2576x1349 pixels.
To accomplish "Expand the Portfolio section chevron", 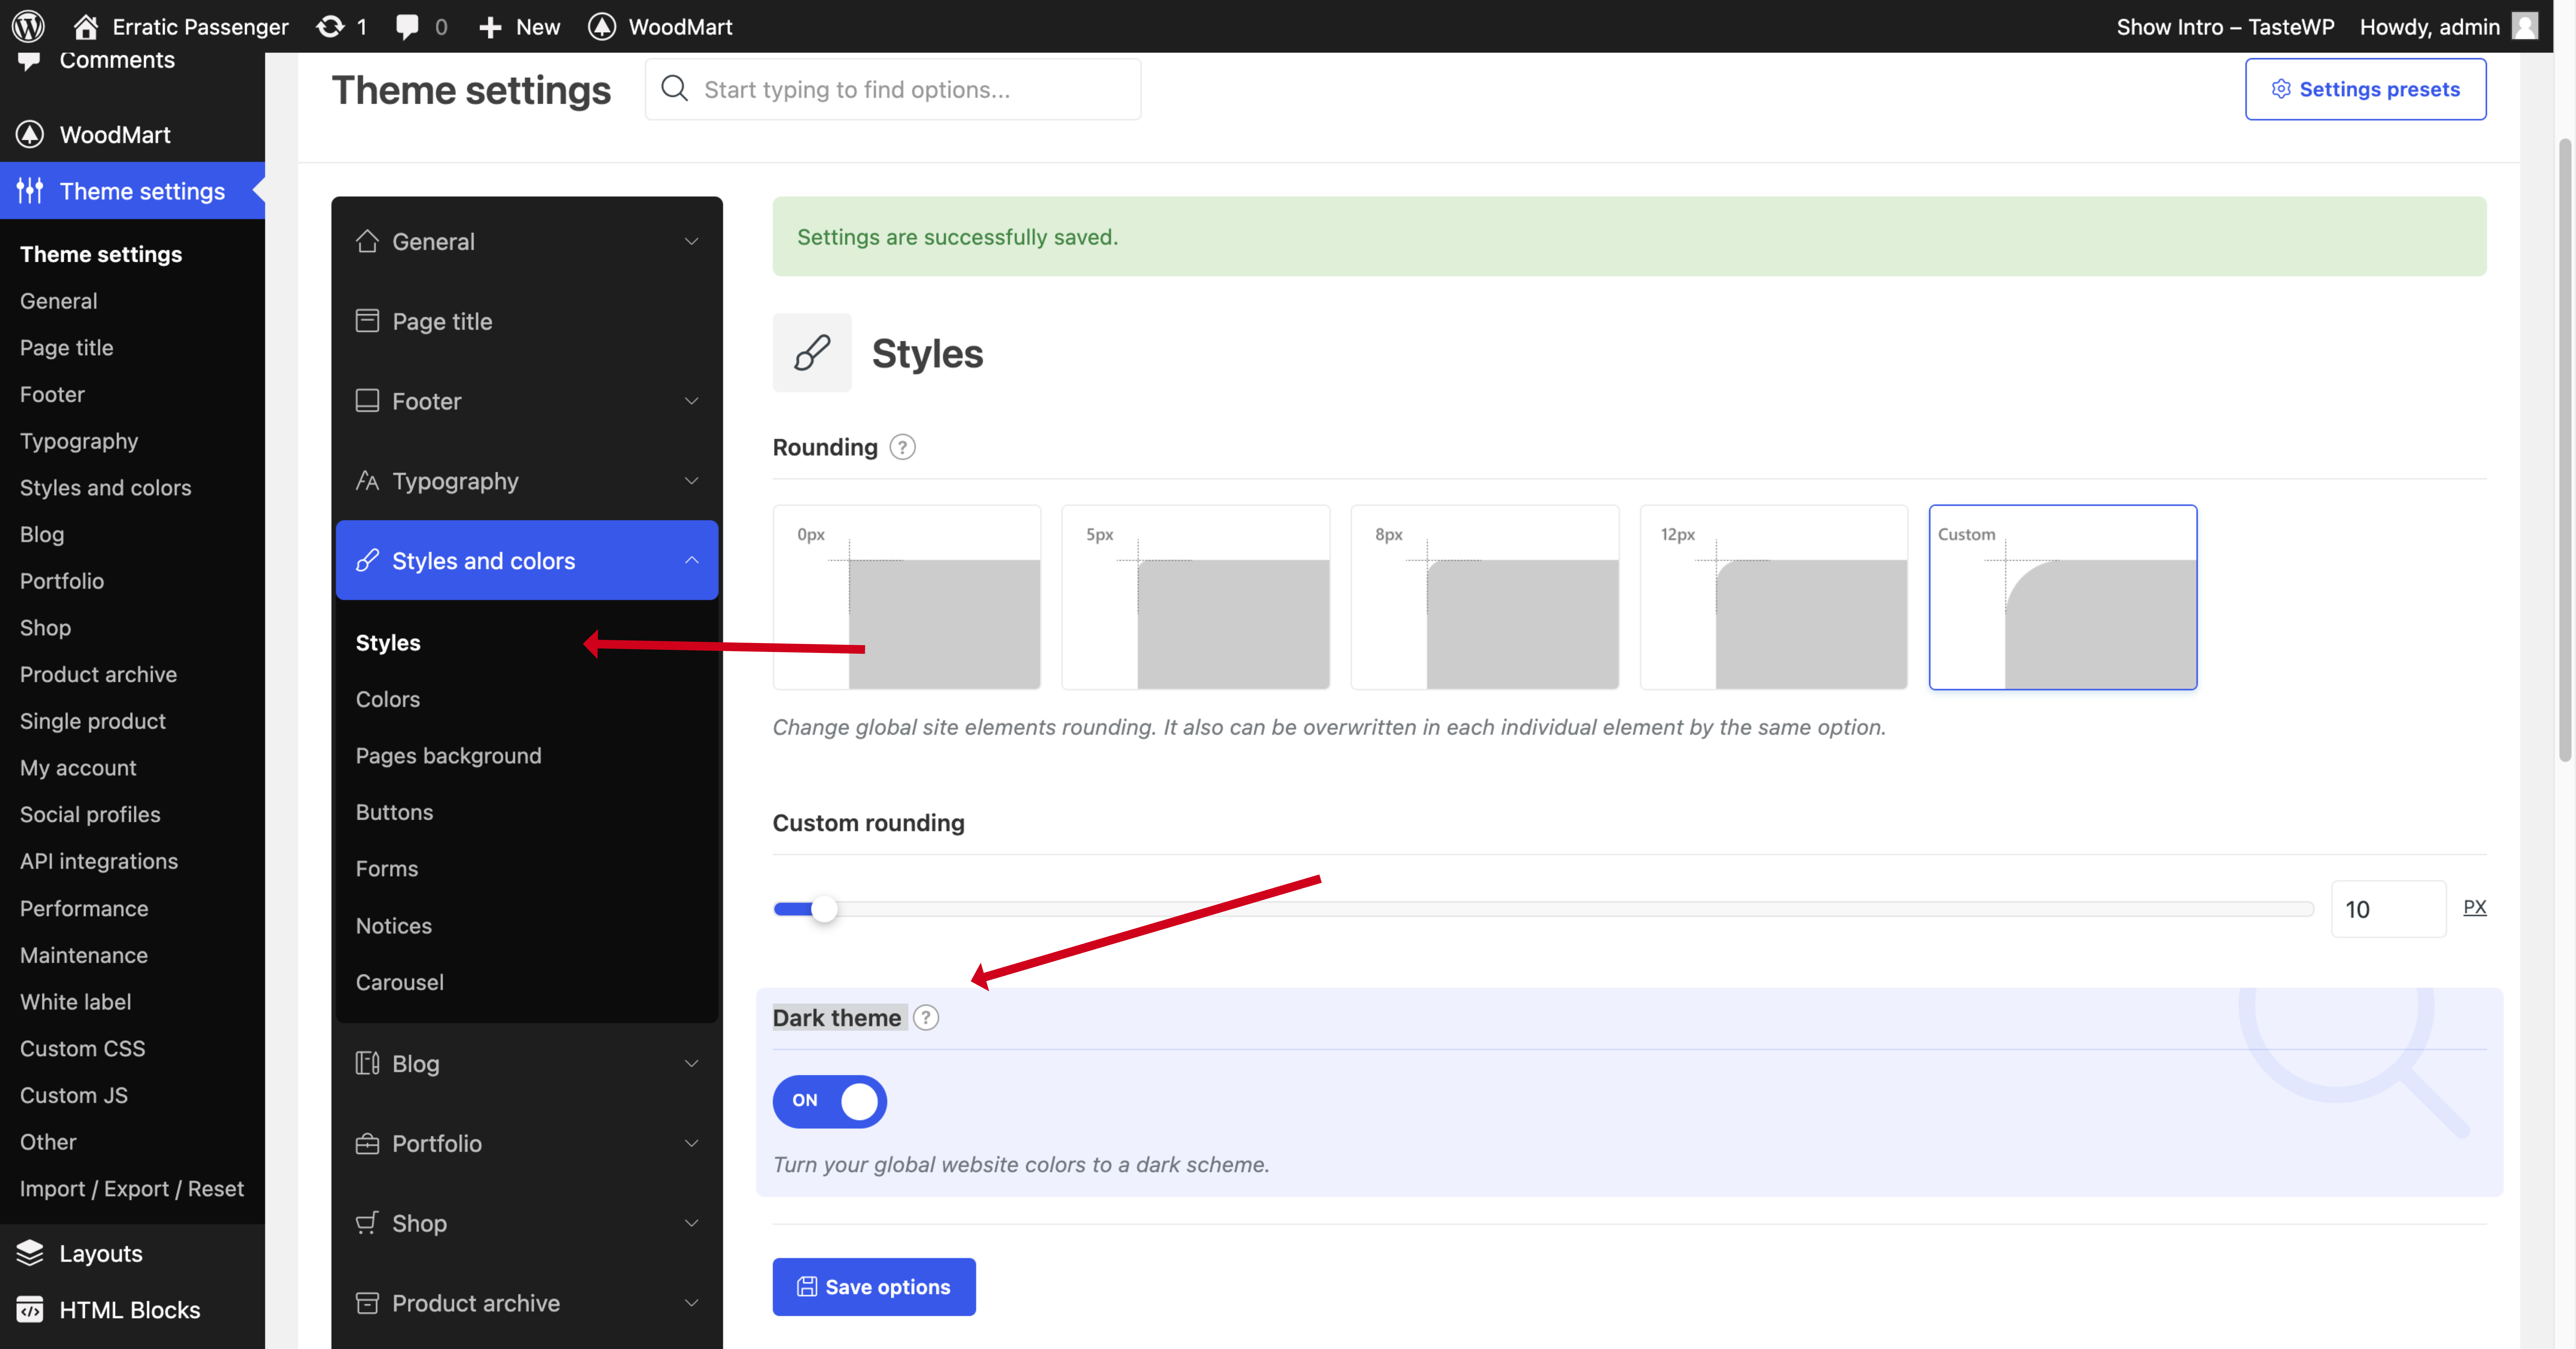I will point(691,1143).
